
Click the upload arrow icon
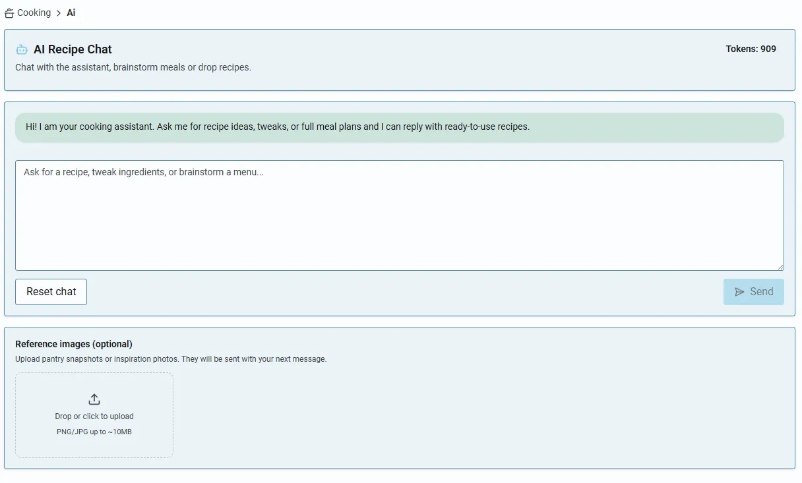94,399
